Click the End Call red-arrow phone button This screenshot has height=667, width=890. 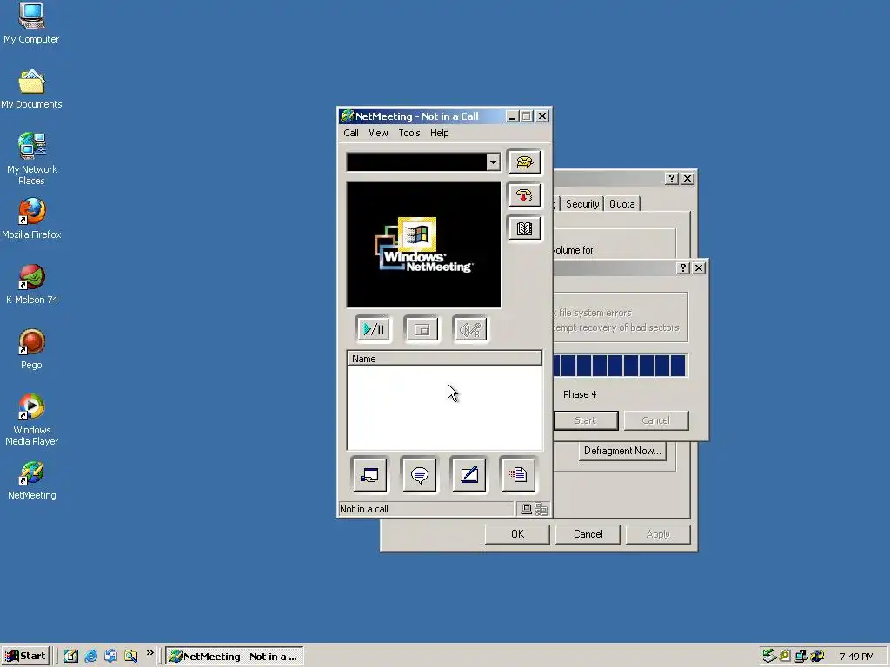point(524,195)
